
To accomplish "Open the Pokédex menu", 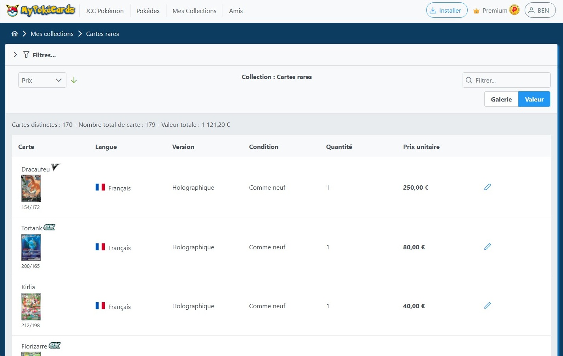I will tap(148, 11).
